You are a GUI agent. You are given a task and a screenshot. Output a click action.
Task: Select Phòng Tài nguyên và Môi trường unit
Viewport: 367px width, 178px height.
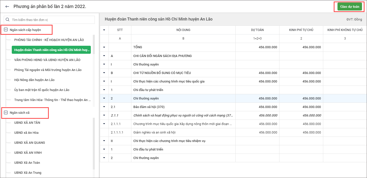tap(48, 70)
